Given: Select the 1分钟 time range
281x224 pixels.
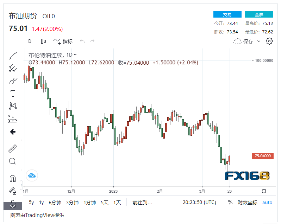Looking at the screenshot, I should coord(89,203).
